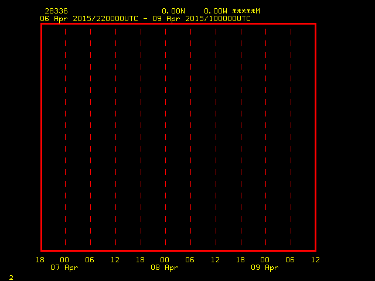375x281 pixels.
Task: Click the start time 06 Apr 2015/220000UTC
Action: pyautogui.click(x=89, y=19)
